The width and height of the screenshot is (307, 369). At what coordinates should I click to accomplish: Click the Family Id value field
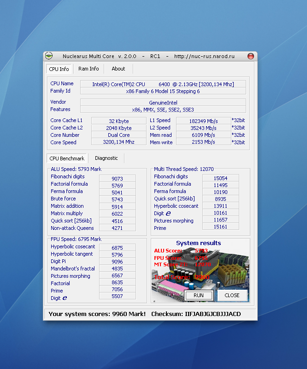coord(163,91)
